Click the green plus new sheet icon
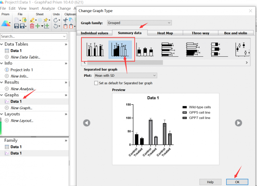This screenshot has width=257, height=186. coord(38,26)
